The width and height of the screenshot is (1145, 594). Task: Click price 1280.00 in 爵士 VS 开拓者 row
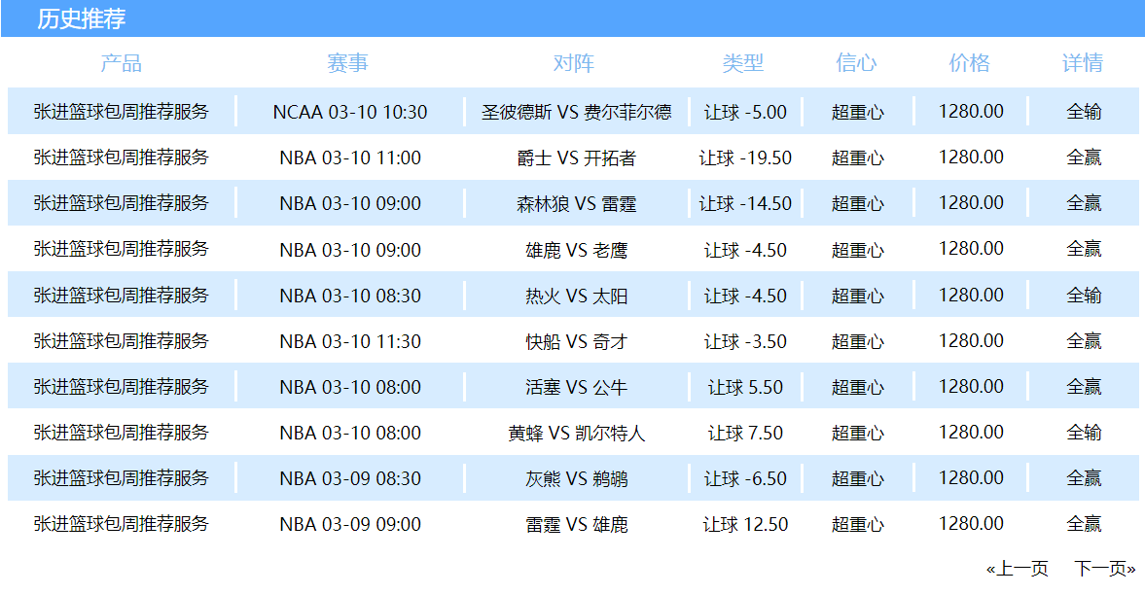tap(971, 157)
